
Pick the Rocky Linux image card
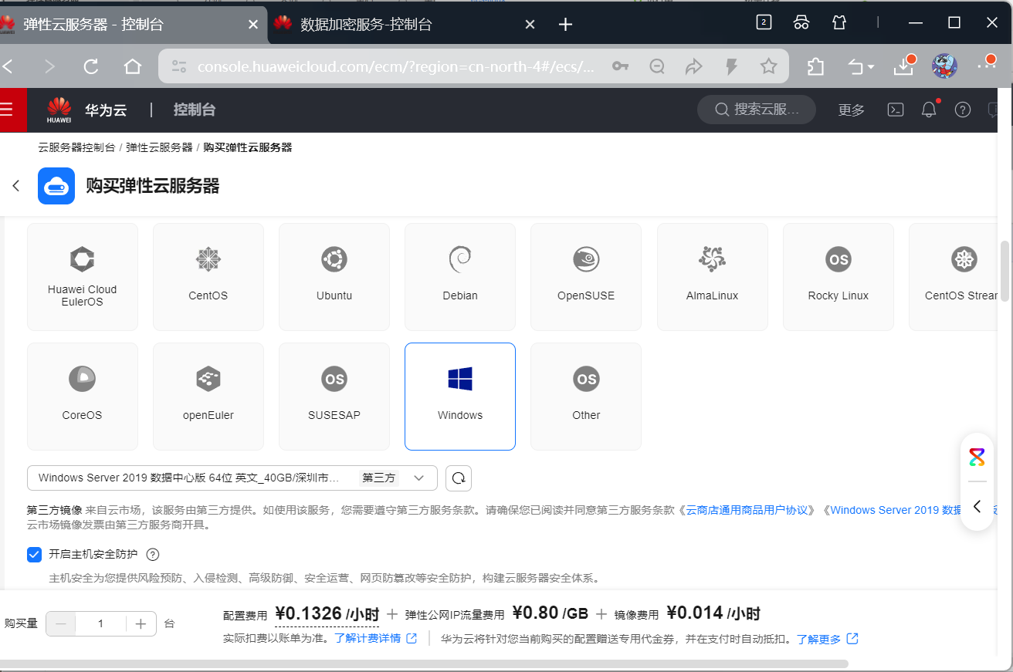click(x=839, y=277)
